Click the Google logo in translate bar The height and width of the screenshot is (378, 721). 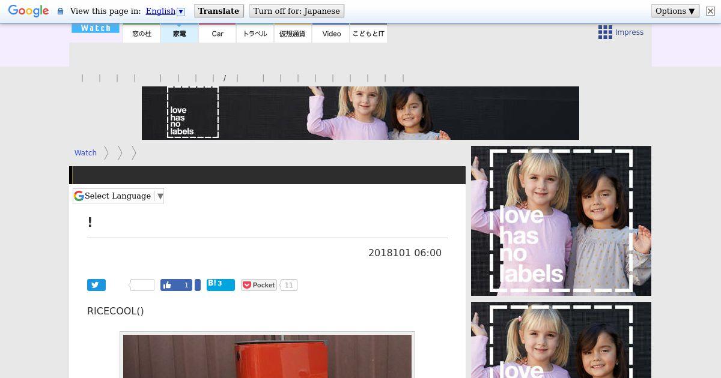28,11
